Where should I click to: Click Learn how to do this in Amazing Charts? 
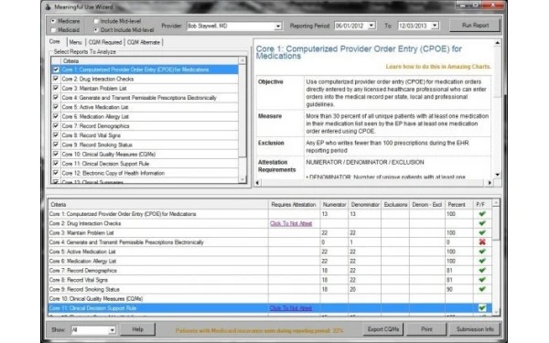pyautogui.click(x=438, y=67)
